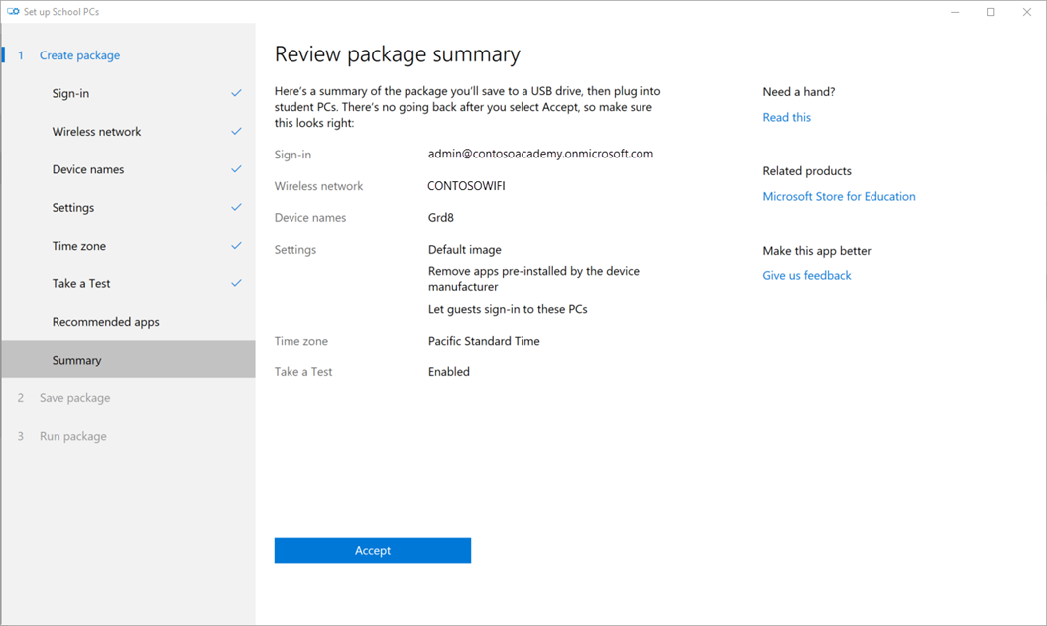Click the Give us feedback link
This screenshot has width=1047, height=626.
point(806,275)
